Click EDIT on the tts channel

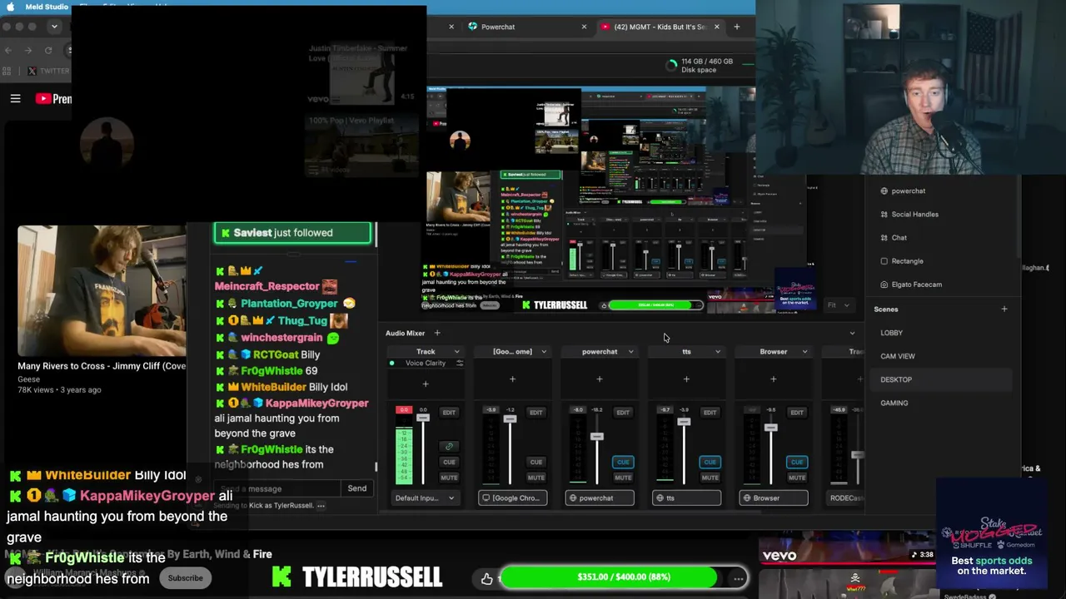pos(710,413)
